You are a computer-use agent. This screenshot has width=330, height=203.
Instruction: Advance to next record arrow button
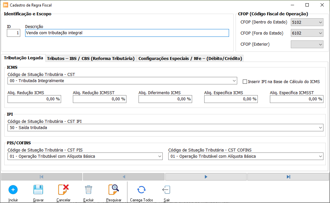(x=206, y=177)
